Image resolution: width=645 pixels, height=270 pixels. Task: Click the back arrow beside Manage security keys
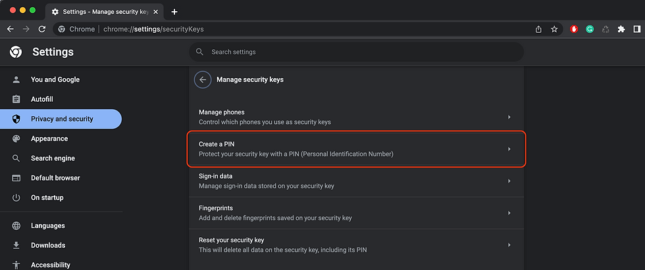203,79
